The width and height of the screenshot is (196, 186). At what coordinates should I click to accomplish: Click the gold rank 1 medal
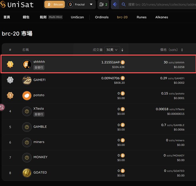pyautogui.click(x=10, y=64)
